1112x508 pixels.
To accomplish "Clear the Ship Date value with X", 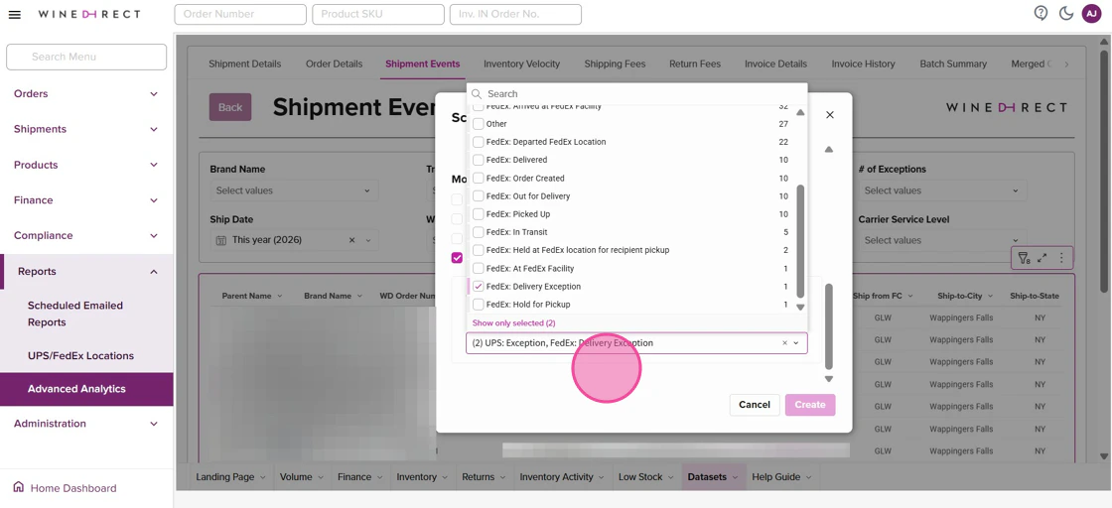I will tap(351, 240).
